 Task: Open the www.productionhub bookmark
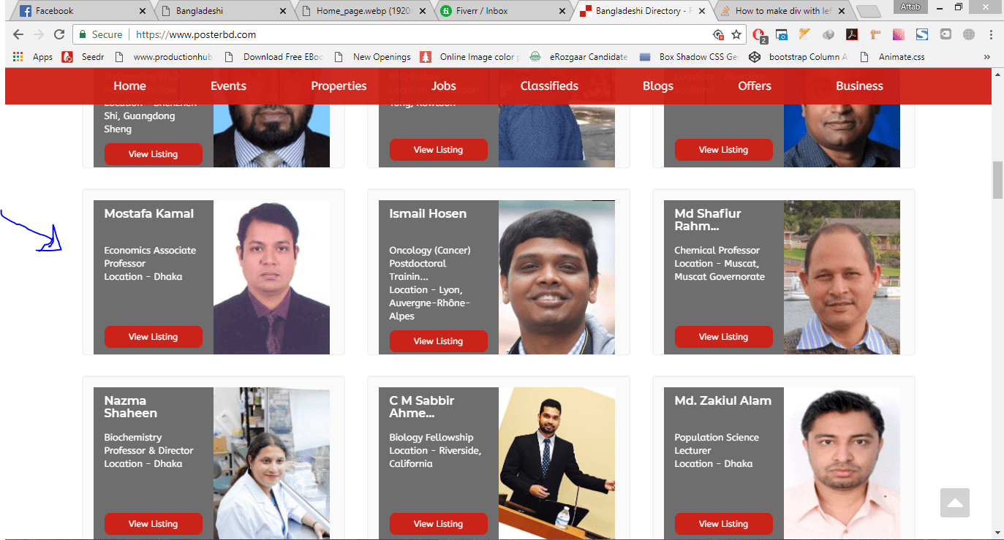click(x=163, y=57)
